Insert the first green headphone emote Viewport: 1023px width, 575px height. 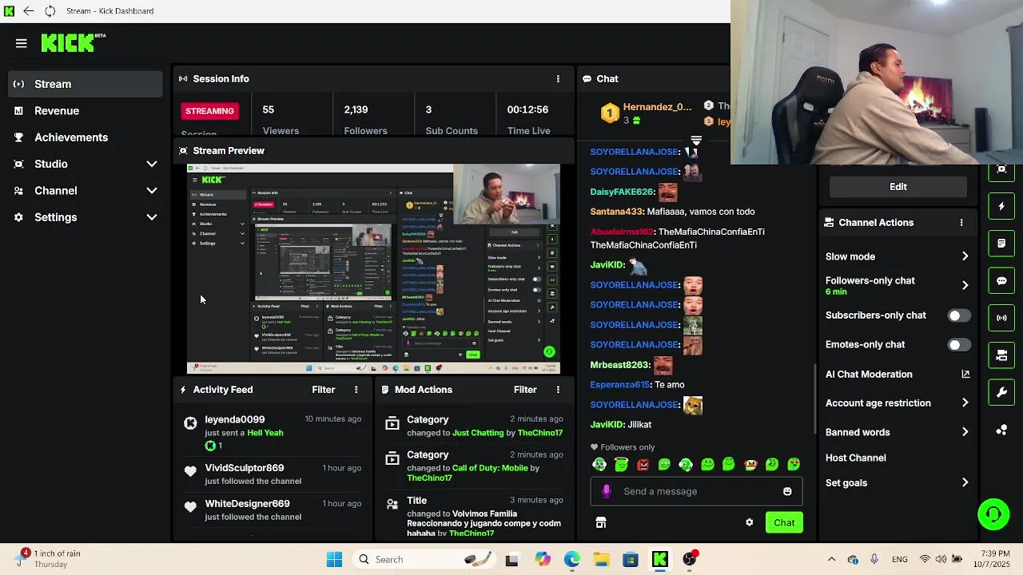pos(599,464)
